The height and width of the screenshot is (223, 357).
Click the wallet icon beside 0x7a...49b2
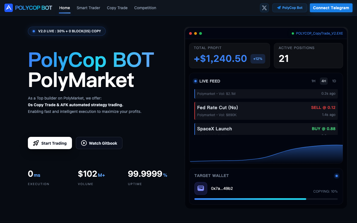(201, 188)
